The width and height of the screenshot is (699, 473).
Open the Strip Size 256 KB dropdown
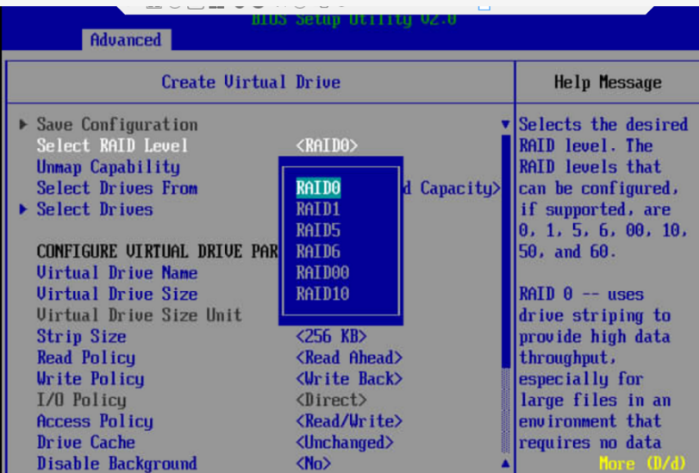(x=331, y=336)
